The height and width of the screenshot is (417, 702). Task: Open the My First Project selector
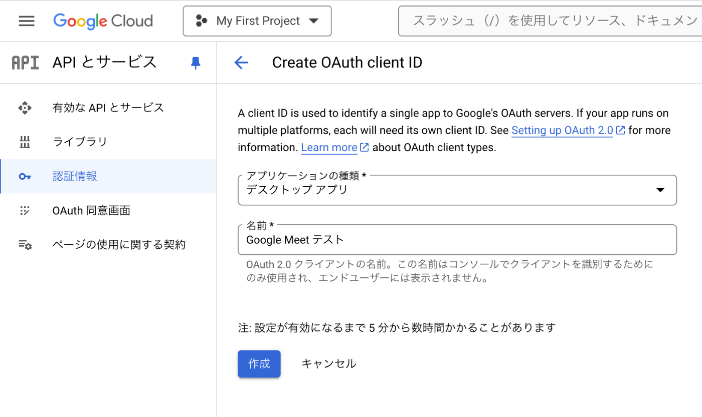(x=257, y=21)
